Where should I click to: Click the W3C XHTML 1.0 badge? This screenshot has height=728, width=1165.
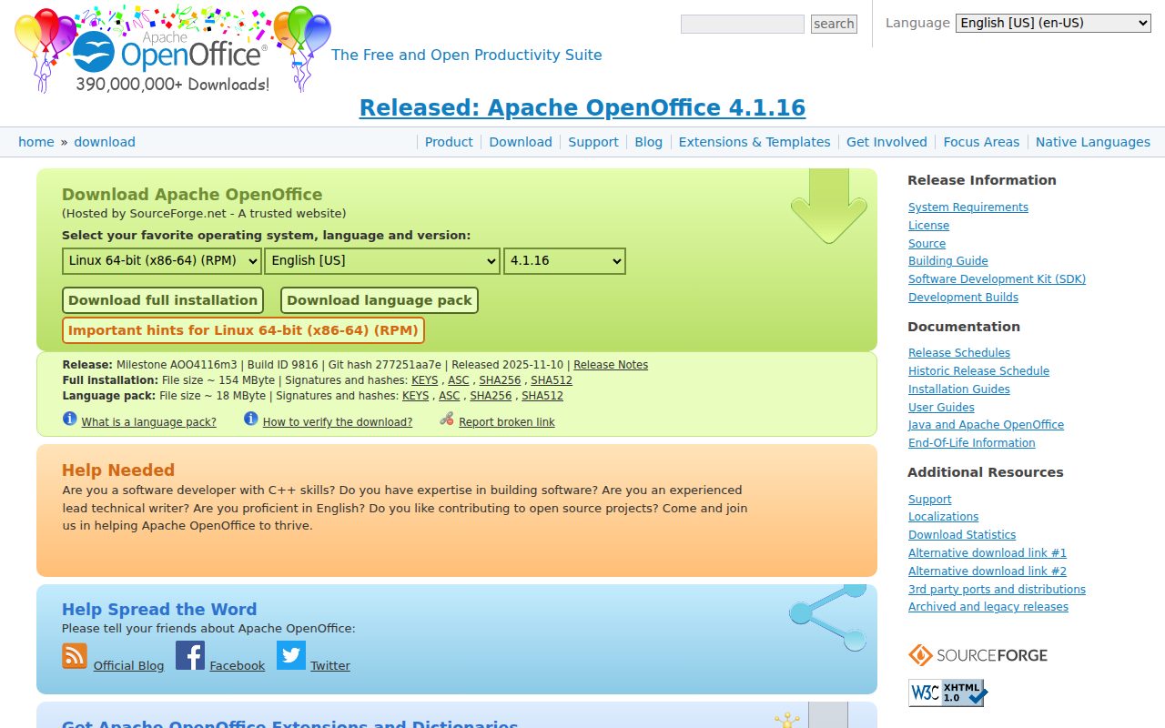(x=947, y=693)
